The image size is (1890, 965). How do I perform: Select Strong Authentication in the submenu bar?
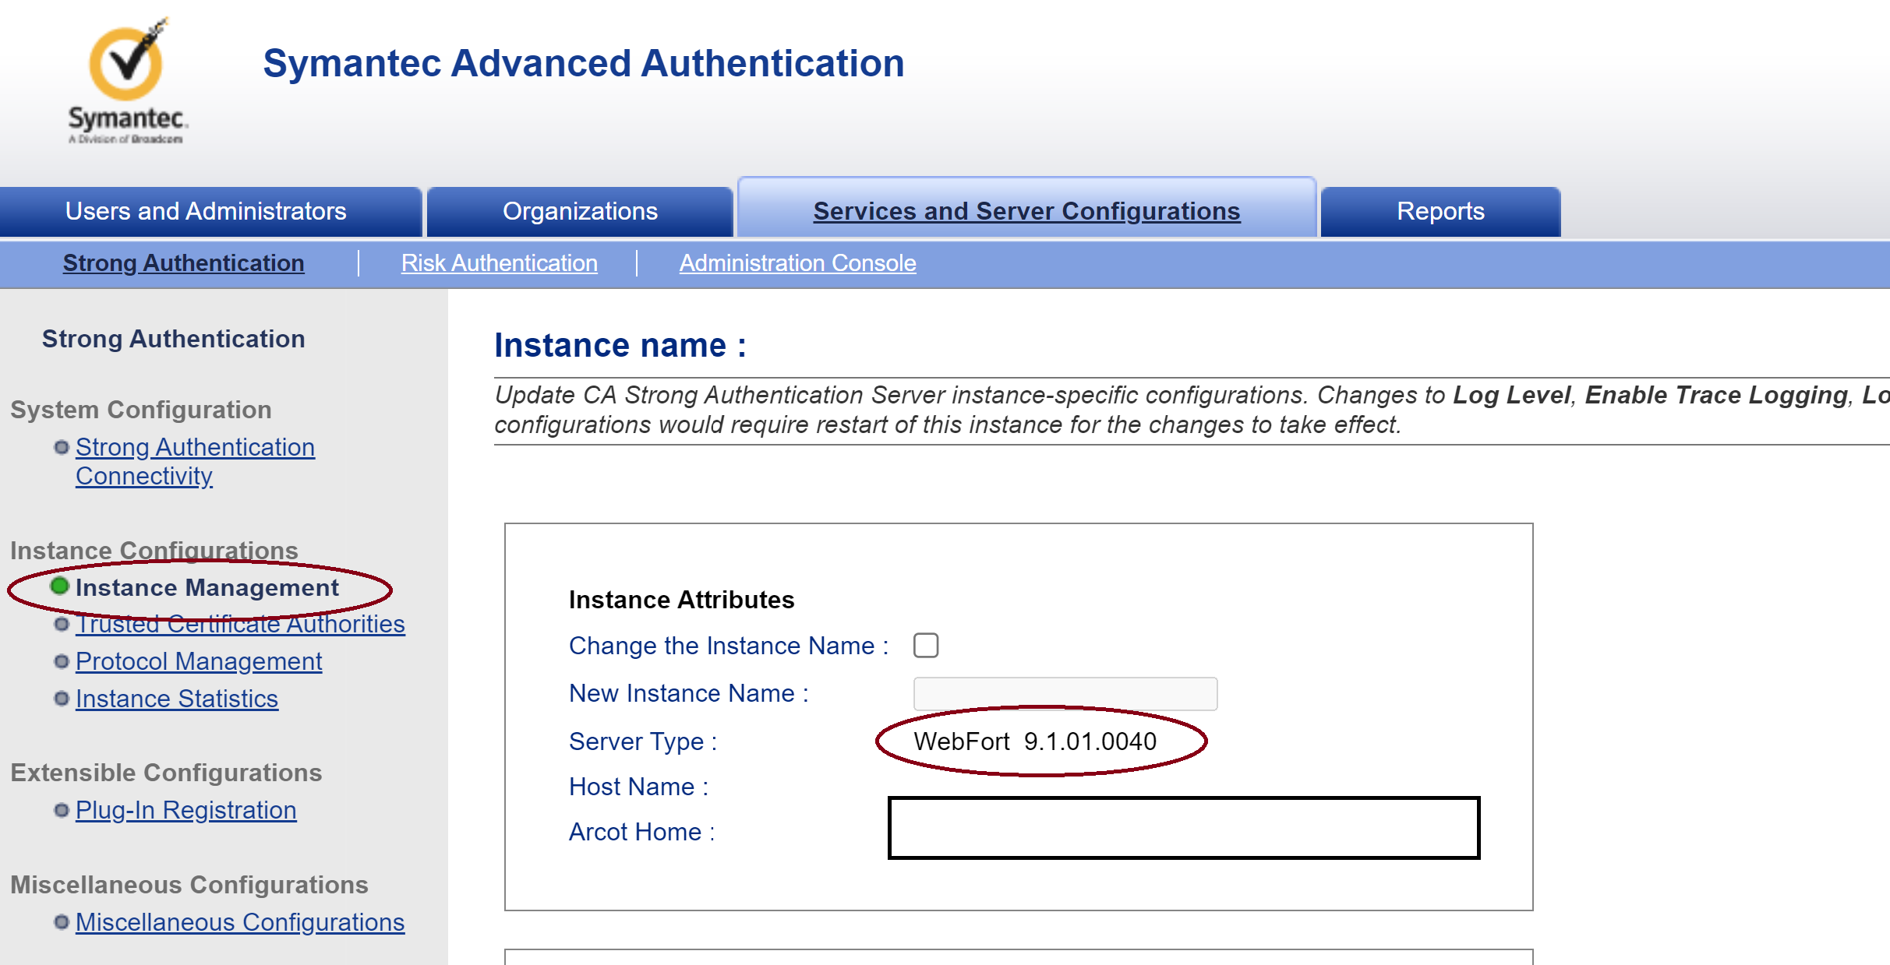pyautogui.click(x=183, y=263)
